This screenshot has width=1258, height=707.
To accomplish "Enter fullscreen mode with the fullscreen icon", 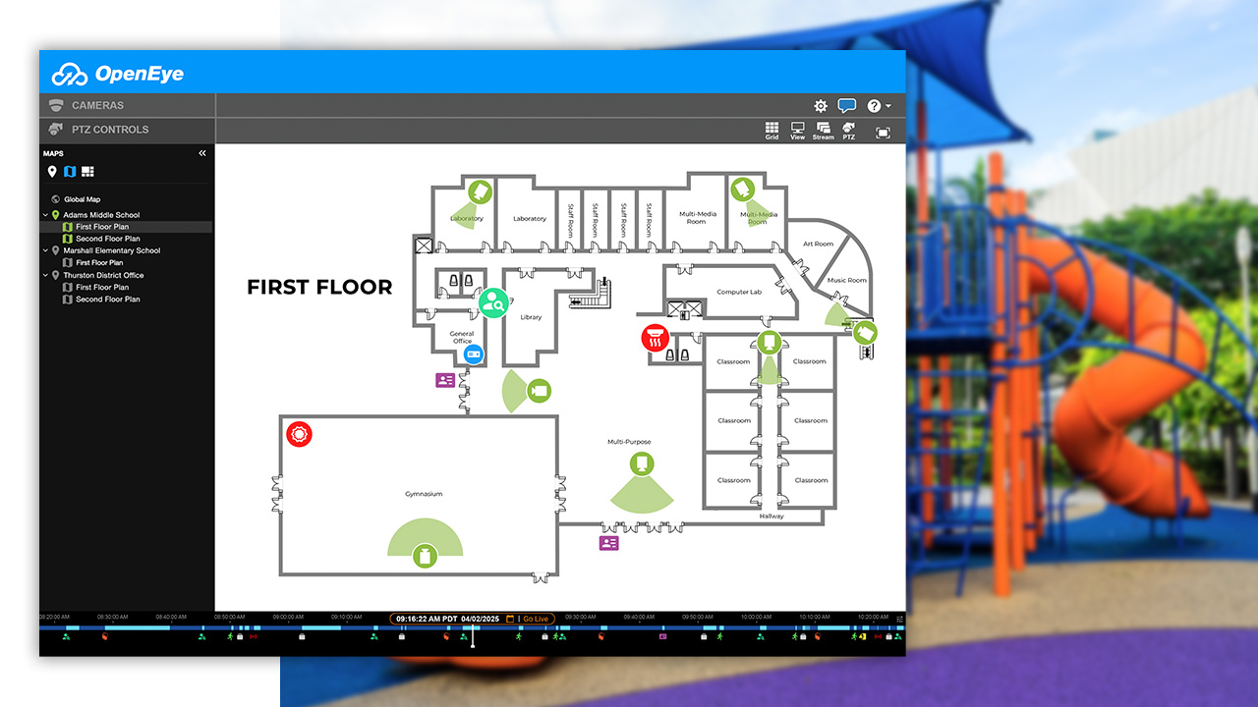I will point(883,133).
